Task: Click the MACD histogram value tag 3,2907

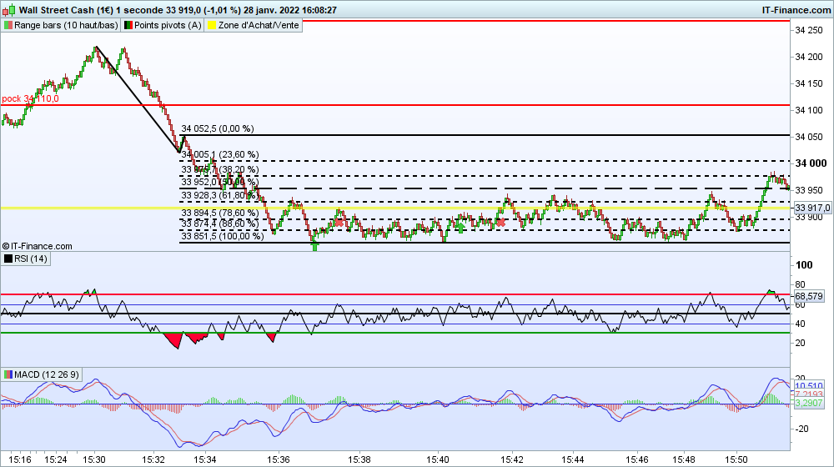Action: click(x=808, y=403)
